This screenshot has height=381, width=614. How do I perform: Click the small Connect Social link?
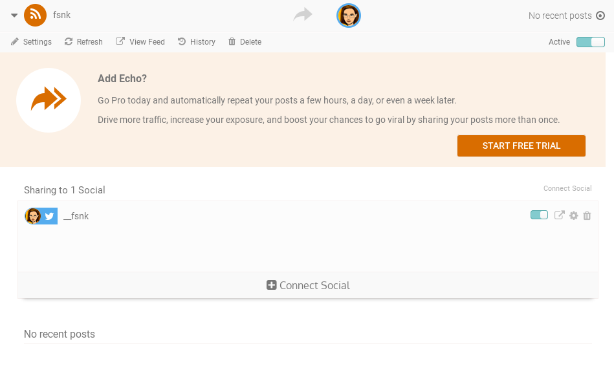567,189
